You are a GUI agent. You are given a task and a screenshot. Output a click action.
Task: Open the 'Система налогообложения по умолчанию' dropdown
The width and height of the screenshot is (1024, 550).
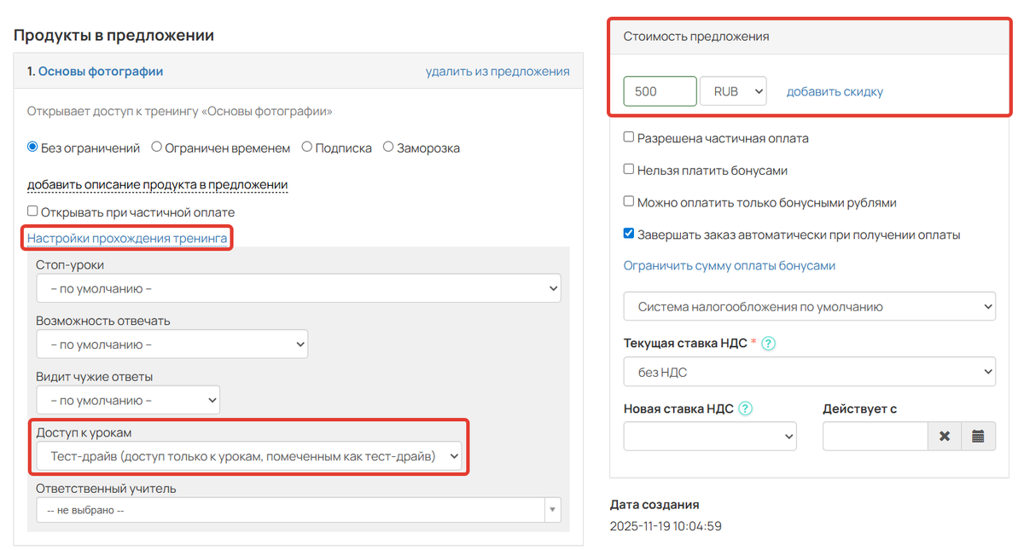(x=809, y=305)
